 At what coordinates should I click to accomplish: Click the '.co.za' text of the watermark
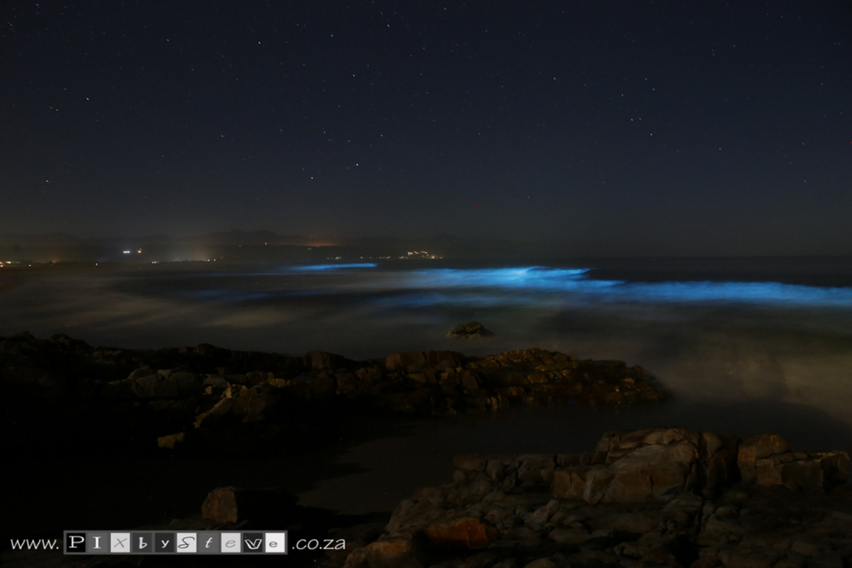coord(319,544)
